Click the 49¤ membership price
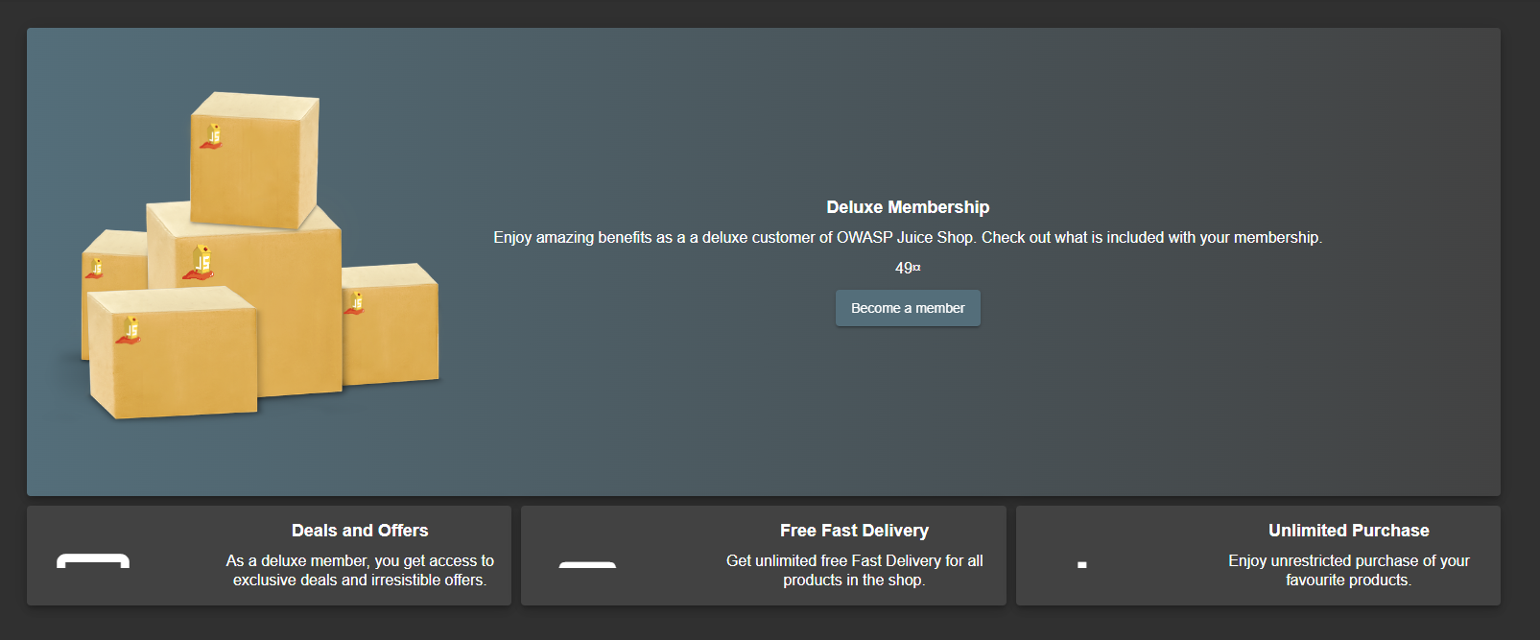Viewport: 1540px width, 640px height. tap(908, 268)
